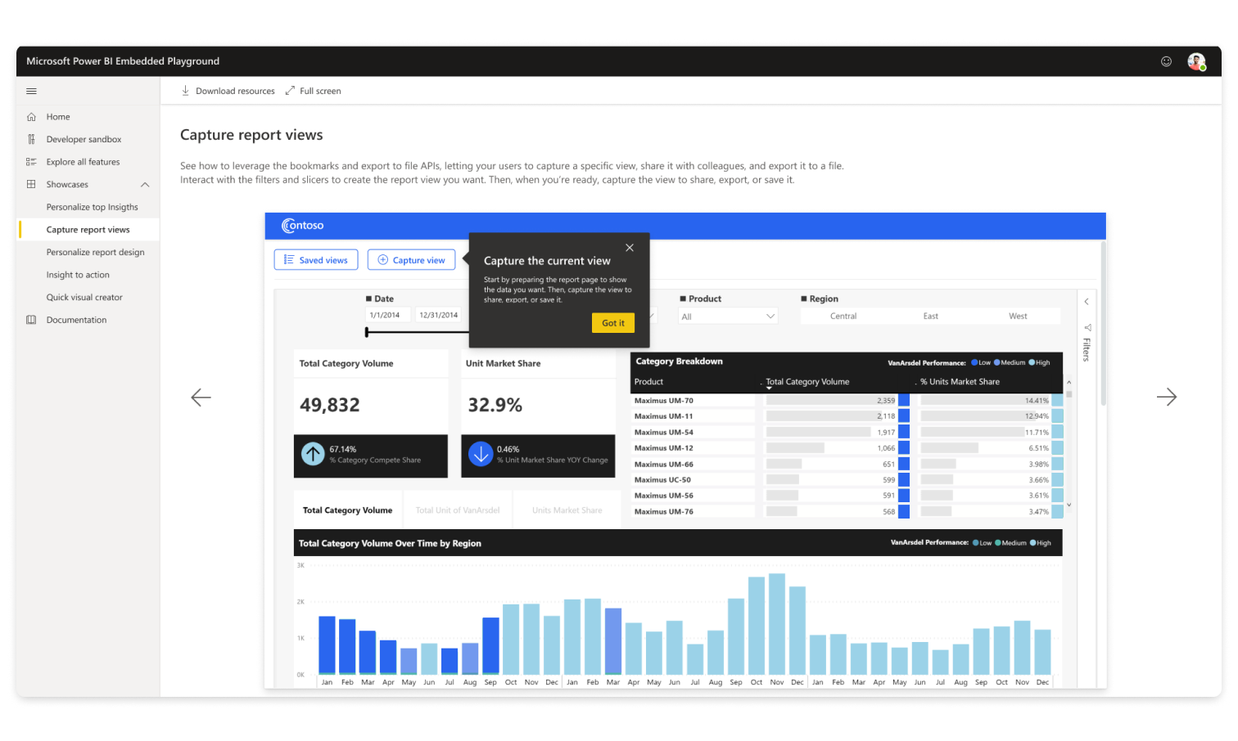Click the full screen expand icon

point(290,91)
